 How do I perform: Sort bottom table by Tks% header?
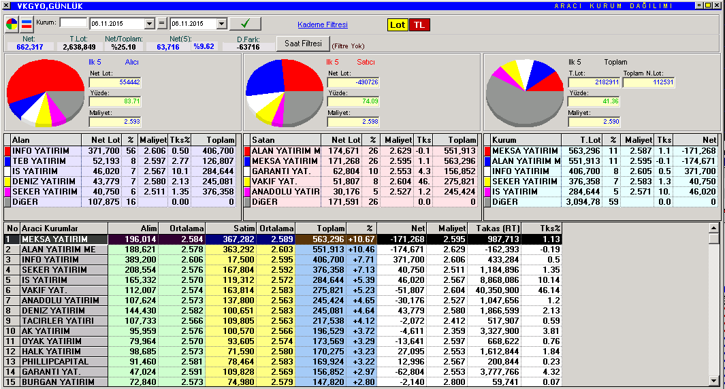pyautogui.click(x=541, y=229)
